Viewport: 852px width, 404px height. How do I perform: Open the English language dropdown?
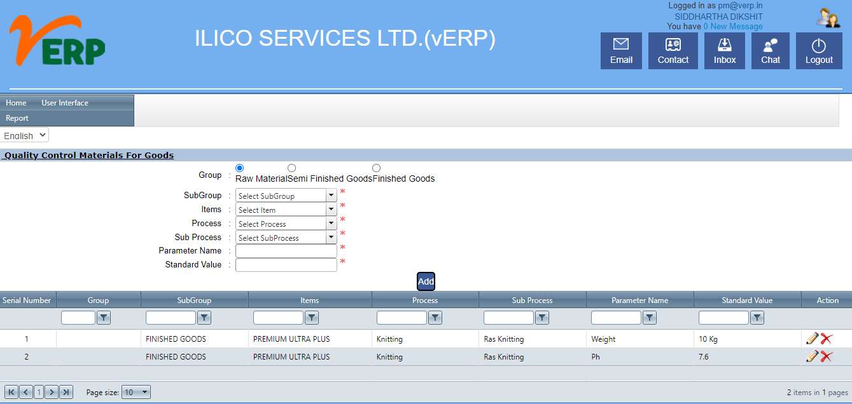pos(25,135)
